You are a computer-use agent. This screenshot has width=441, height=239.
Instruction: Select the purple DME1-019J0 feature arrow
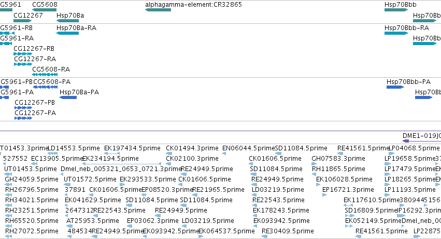tap(422, 141)
